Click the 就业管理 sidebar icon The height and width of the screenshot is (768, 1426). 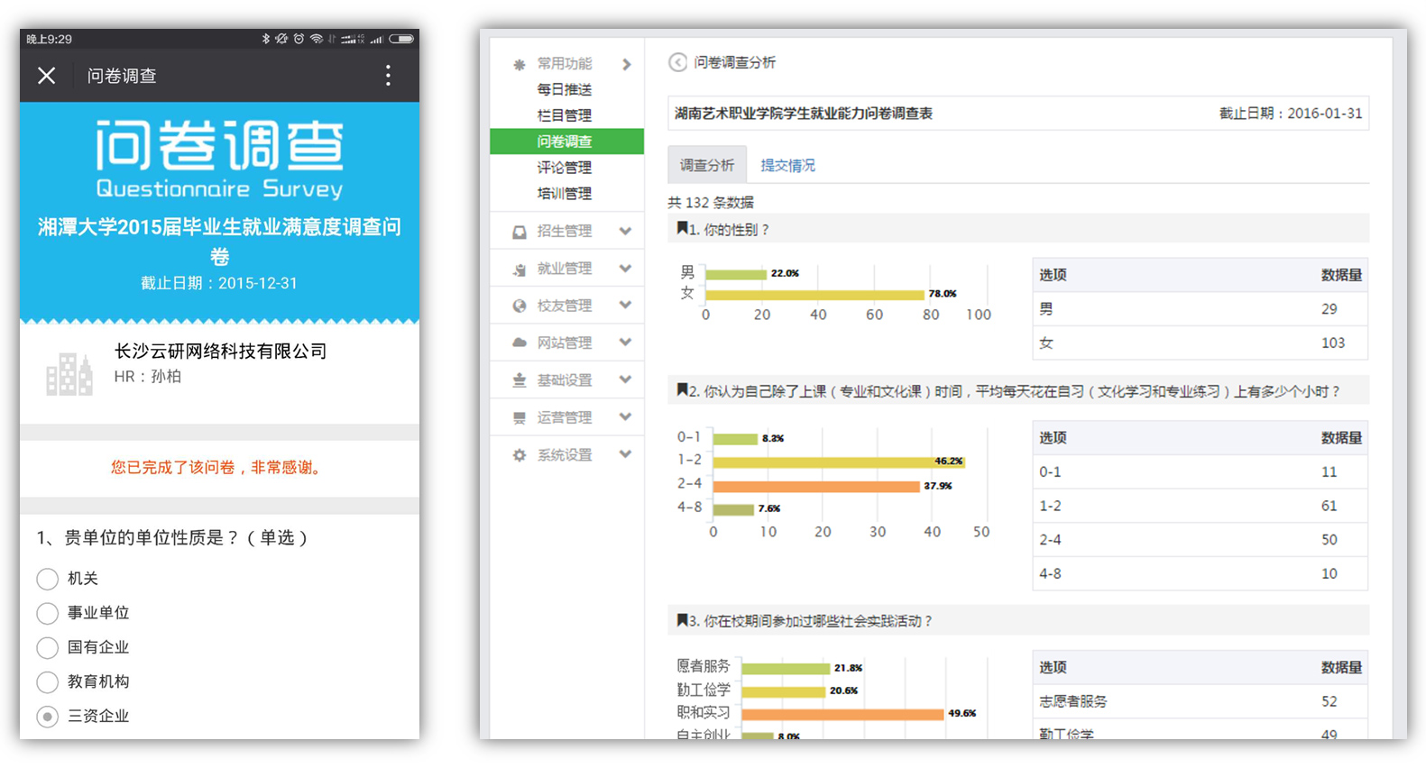pos(520,269)
